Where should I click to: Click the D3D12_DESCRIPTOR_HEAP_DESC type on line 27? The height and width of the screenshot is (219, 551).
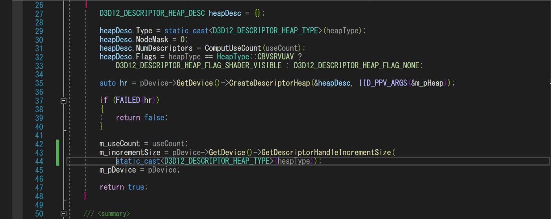pyautogui.click(x=152, y=14)
